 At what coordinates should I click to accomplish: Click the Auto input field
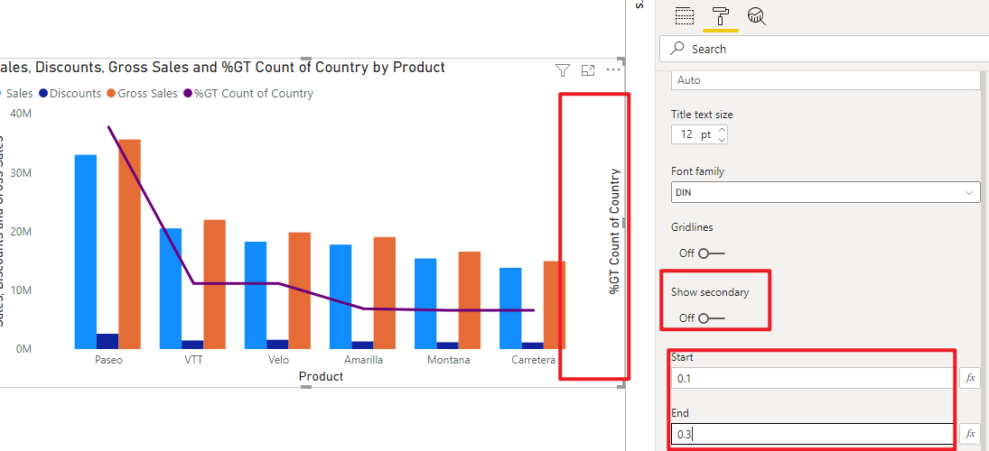click(x=826, y=80)
